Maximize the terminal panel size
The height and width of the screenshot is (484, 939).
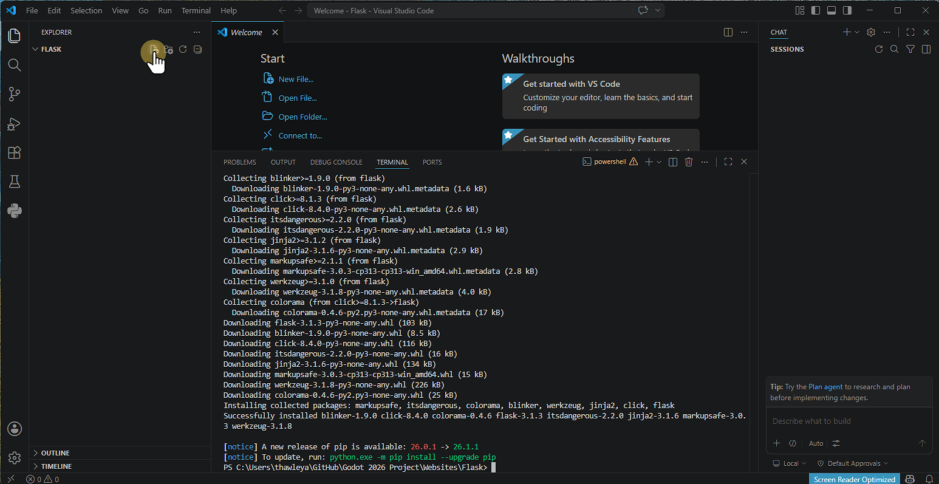[728, 162]
